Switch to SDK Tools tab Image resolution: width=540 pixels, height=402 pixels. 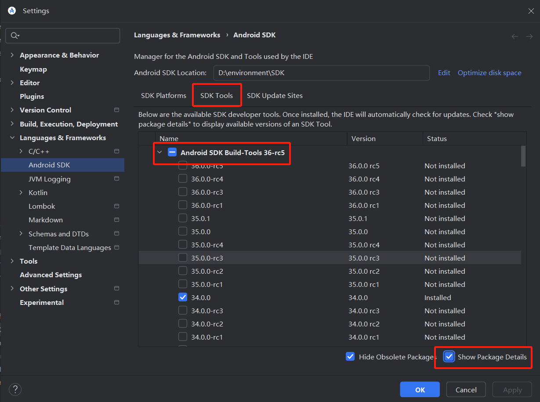pyautogui.click(x=217, y=95)
